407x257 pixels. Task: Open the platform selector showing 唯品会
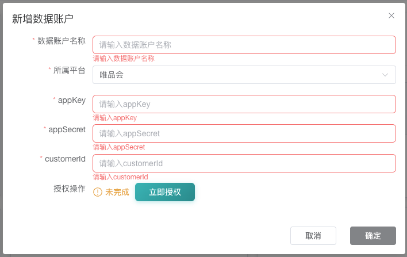(244, 75)
